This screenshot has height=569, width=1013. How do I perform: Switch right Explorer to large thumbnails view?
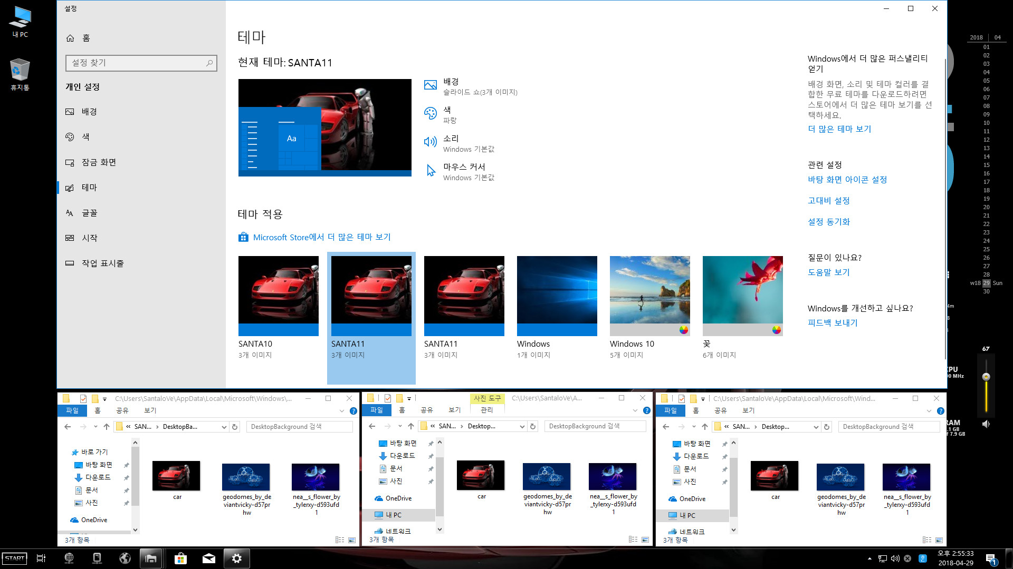coord(939,540)
